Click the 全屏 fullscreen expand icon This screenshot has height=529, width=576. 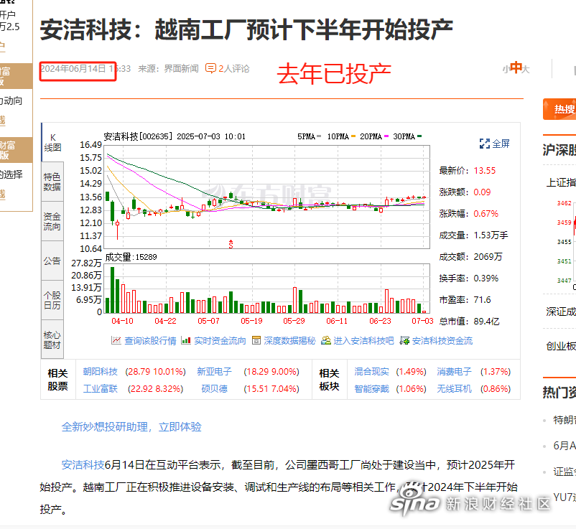[x=485, y=144]
